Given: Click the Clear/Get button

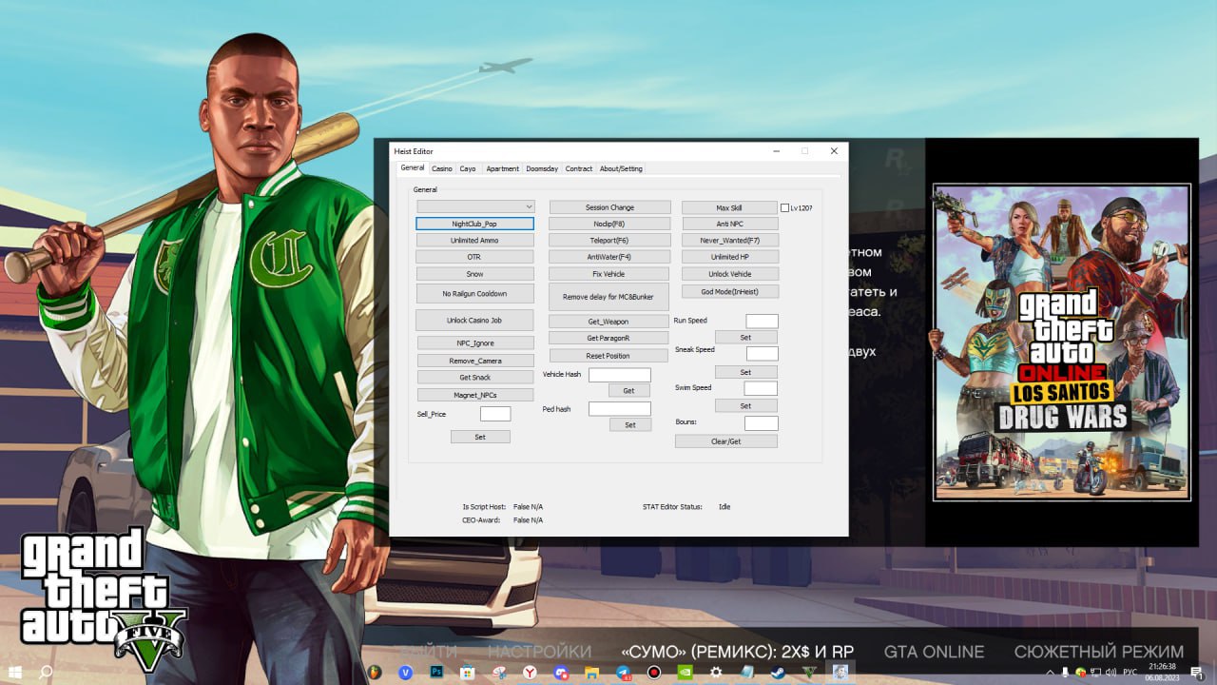Looking at the screenshot, I should coord(726,441).
